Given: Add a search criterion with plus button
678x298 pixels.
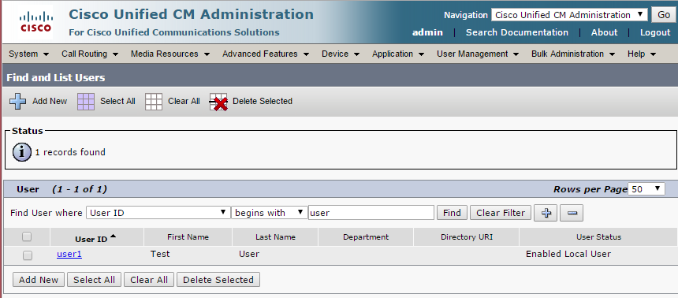Looking at the screenshot, I should (546, 213).
